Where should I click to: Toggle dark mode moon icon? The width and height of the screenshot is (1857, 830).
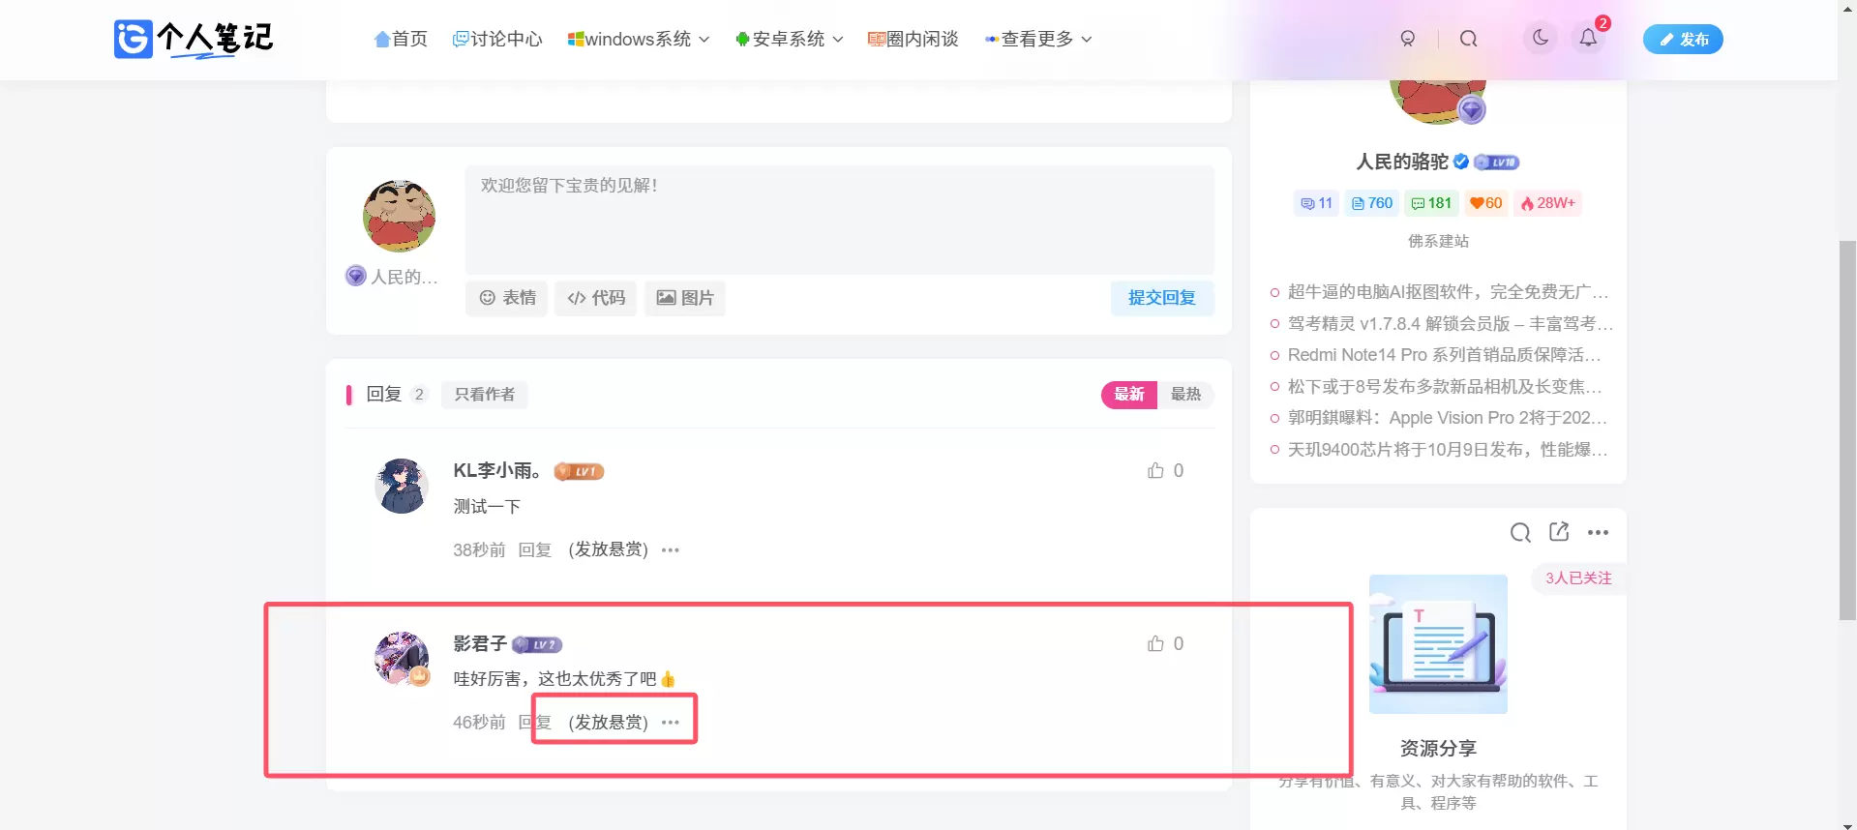click(x=1540, y=38)
